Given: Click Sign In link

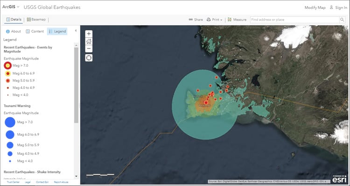Looking at the screenshot, I should (x=339, y=7).
